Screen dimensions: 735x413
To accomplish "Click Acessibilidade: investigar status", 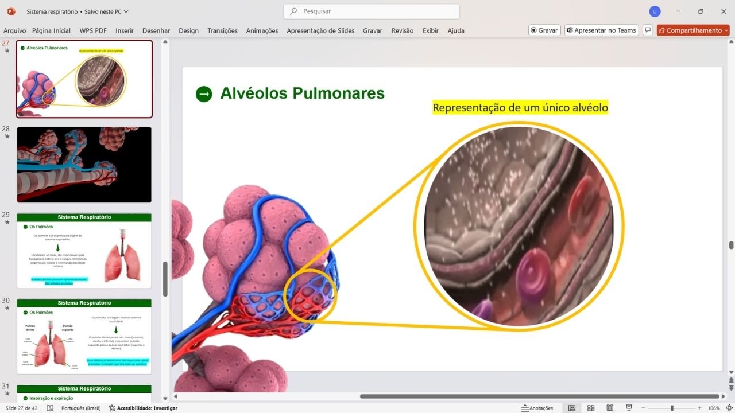I will point(143,408).
